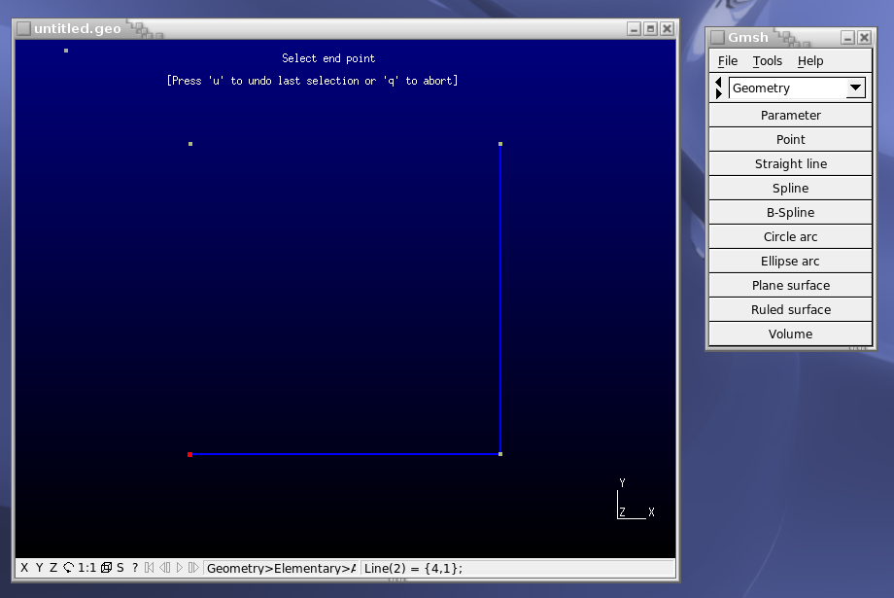894x598 pixels.
Task: Choose the Circle arc button
Action: [790, 237]
